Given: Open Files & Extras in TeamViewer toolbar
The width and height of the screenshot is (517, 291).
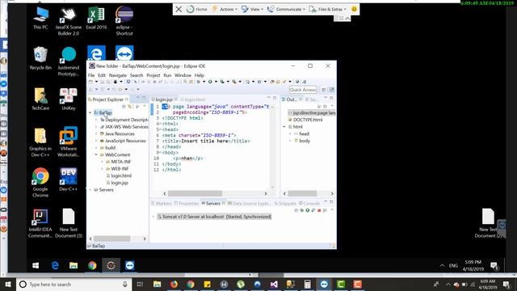Looking at the screenshot, I should coord(328,9).
